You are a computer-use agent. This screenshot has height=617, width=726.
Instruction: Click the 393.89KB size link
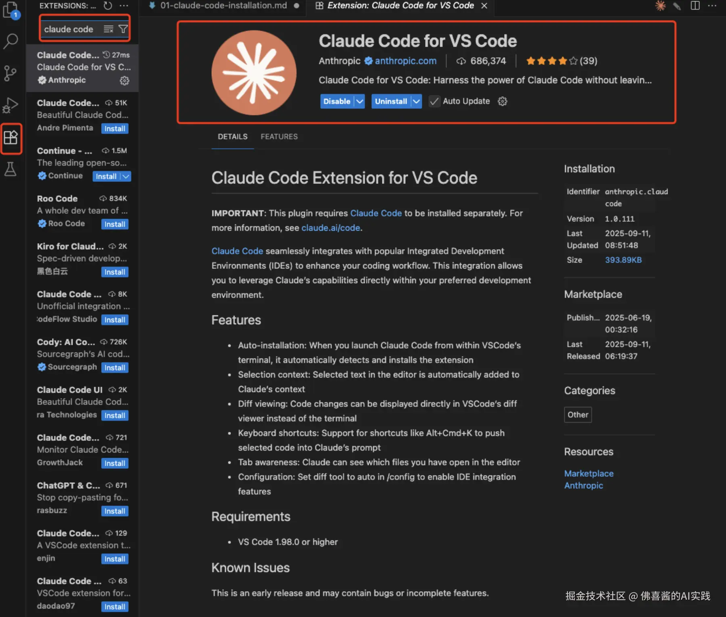(623, 260)
